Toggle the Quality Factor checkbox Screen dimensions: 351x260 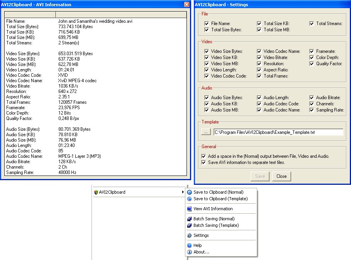point(312,64)
